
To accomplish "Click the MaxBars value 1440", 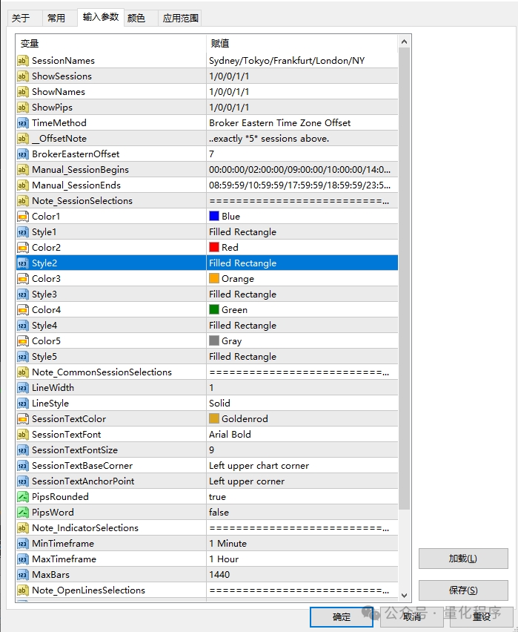I will tap(302, 575).
